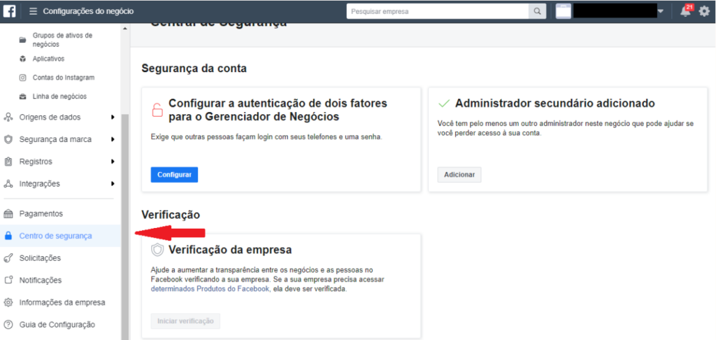The image size is (716, 340).
Task: Click the search magnifier button
Action: [538, 11]
